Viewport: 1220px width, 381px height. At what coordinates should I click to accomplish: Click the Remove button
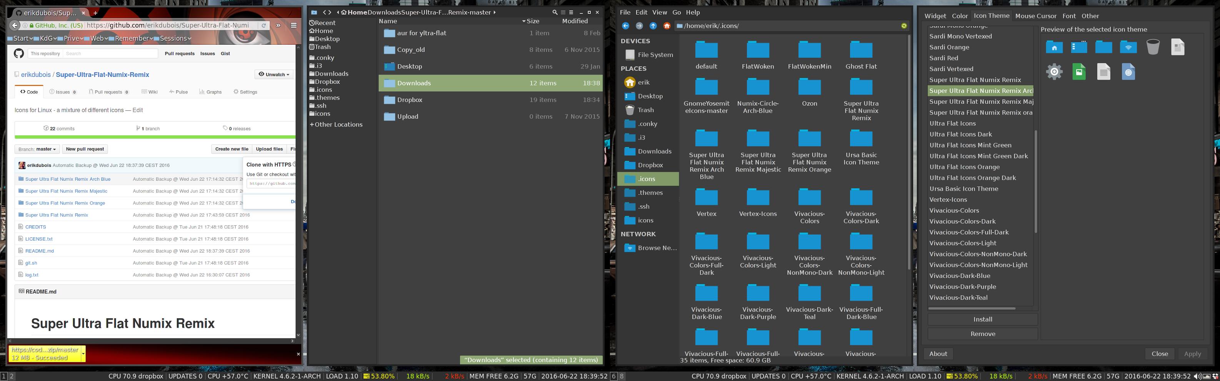[982, 334]
